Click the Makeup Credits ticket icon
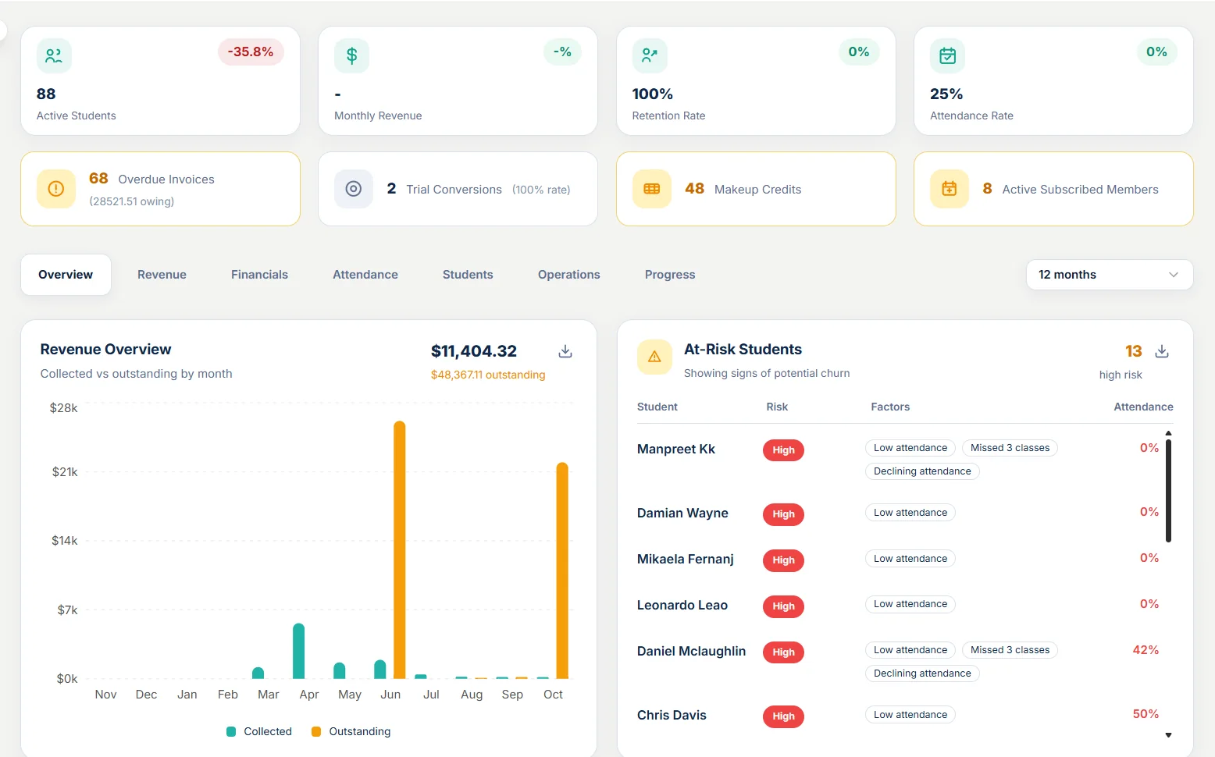1215x757 pixels. [652, 189]
